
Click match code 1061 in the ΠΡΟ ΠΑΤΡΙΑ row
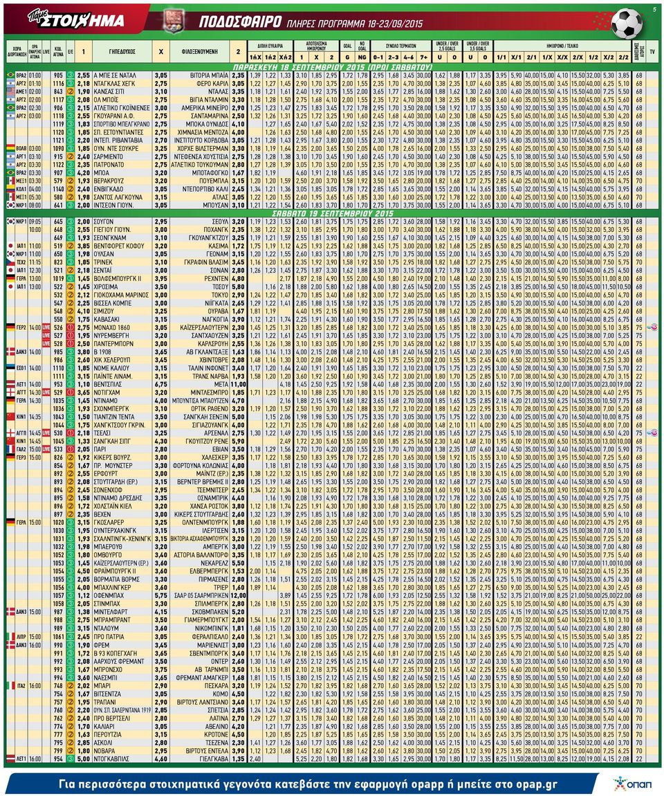click(x=58, y=637)
